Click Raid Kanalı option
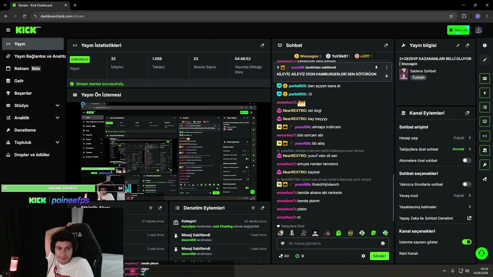The height and width of the screenshot is (277, 493). pos(409,254)
